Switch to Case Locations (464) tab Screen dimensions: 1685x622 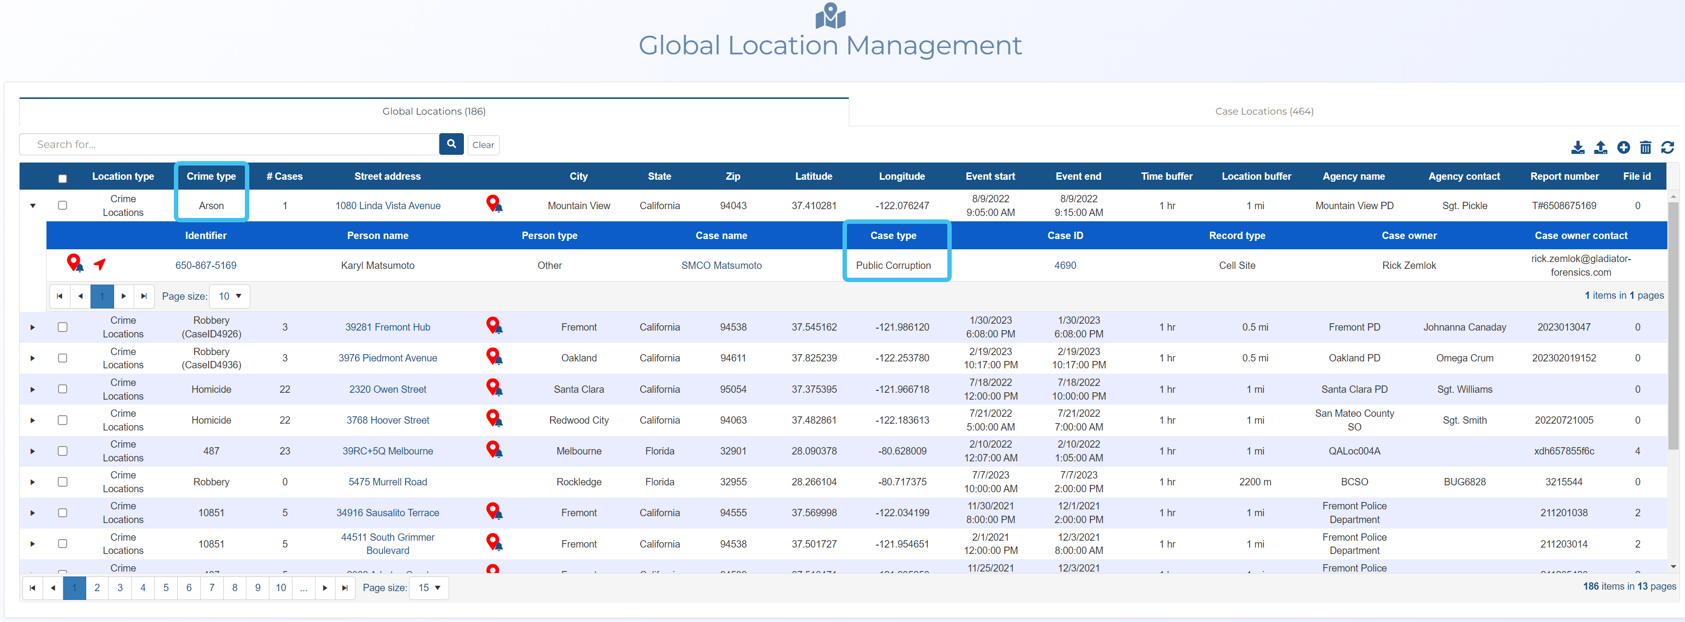click(x=1264, y=111)
